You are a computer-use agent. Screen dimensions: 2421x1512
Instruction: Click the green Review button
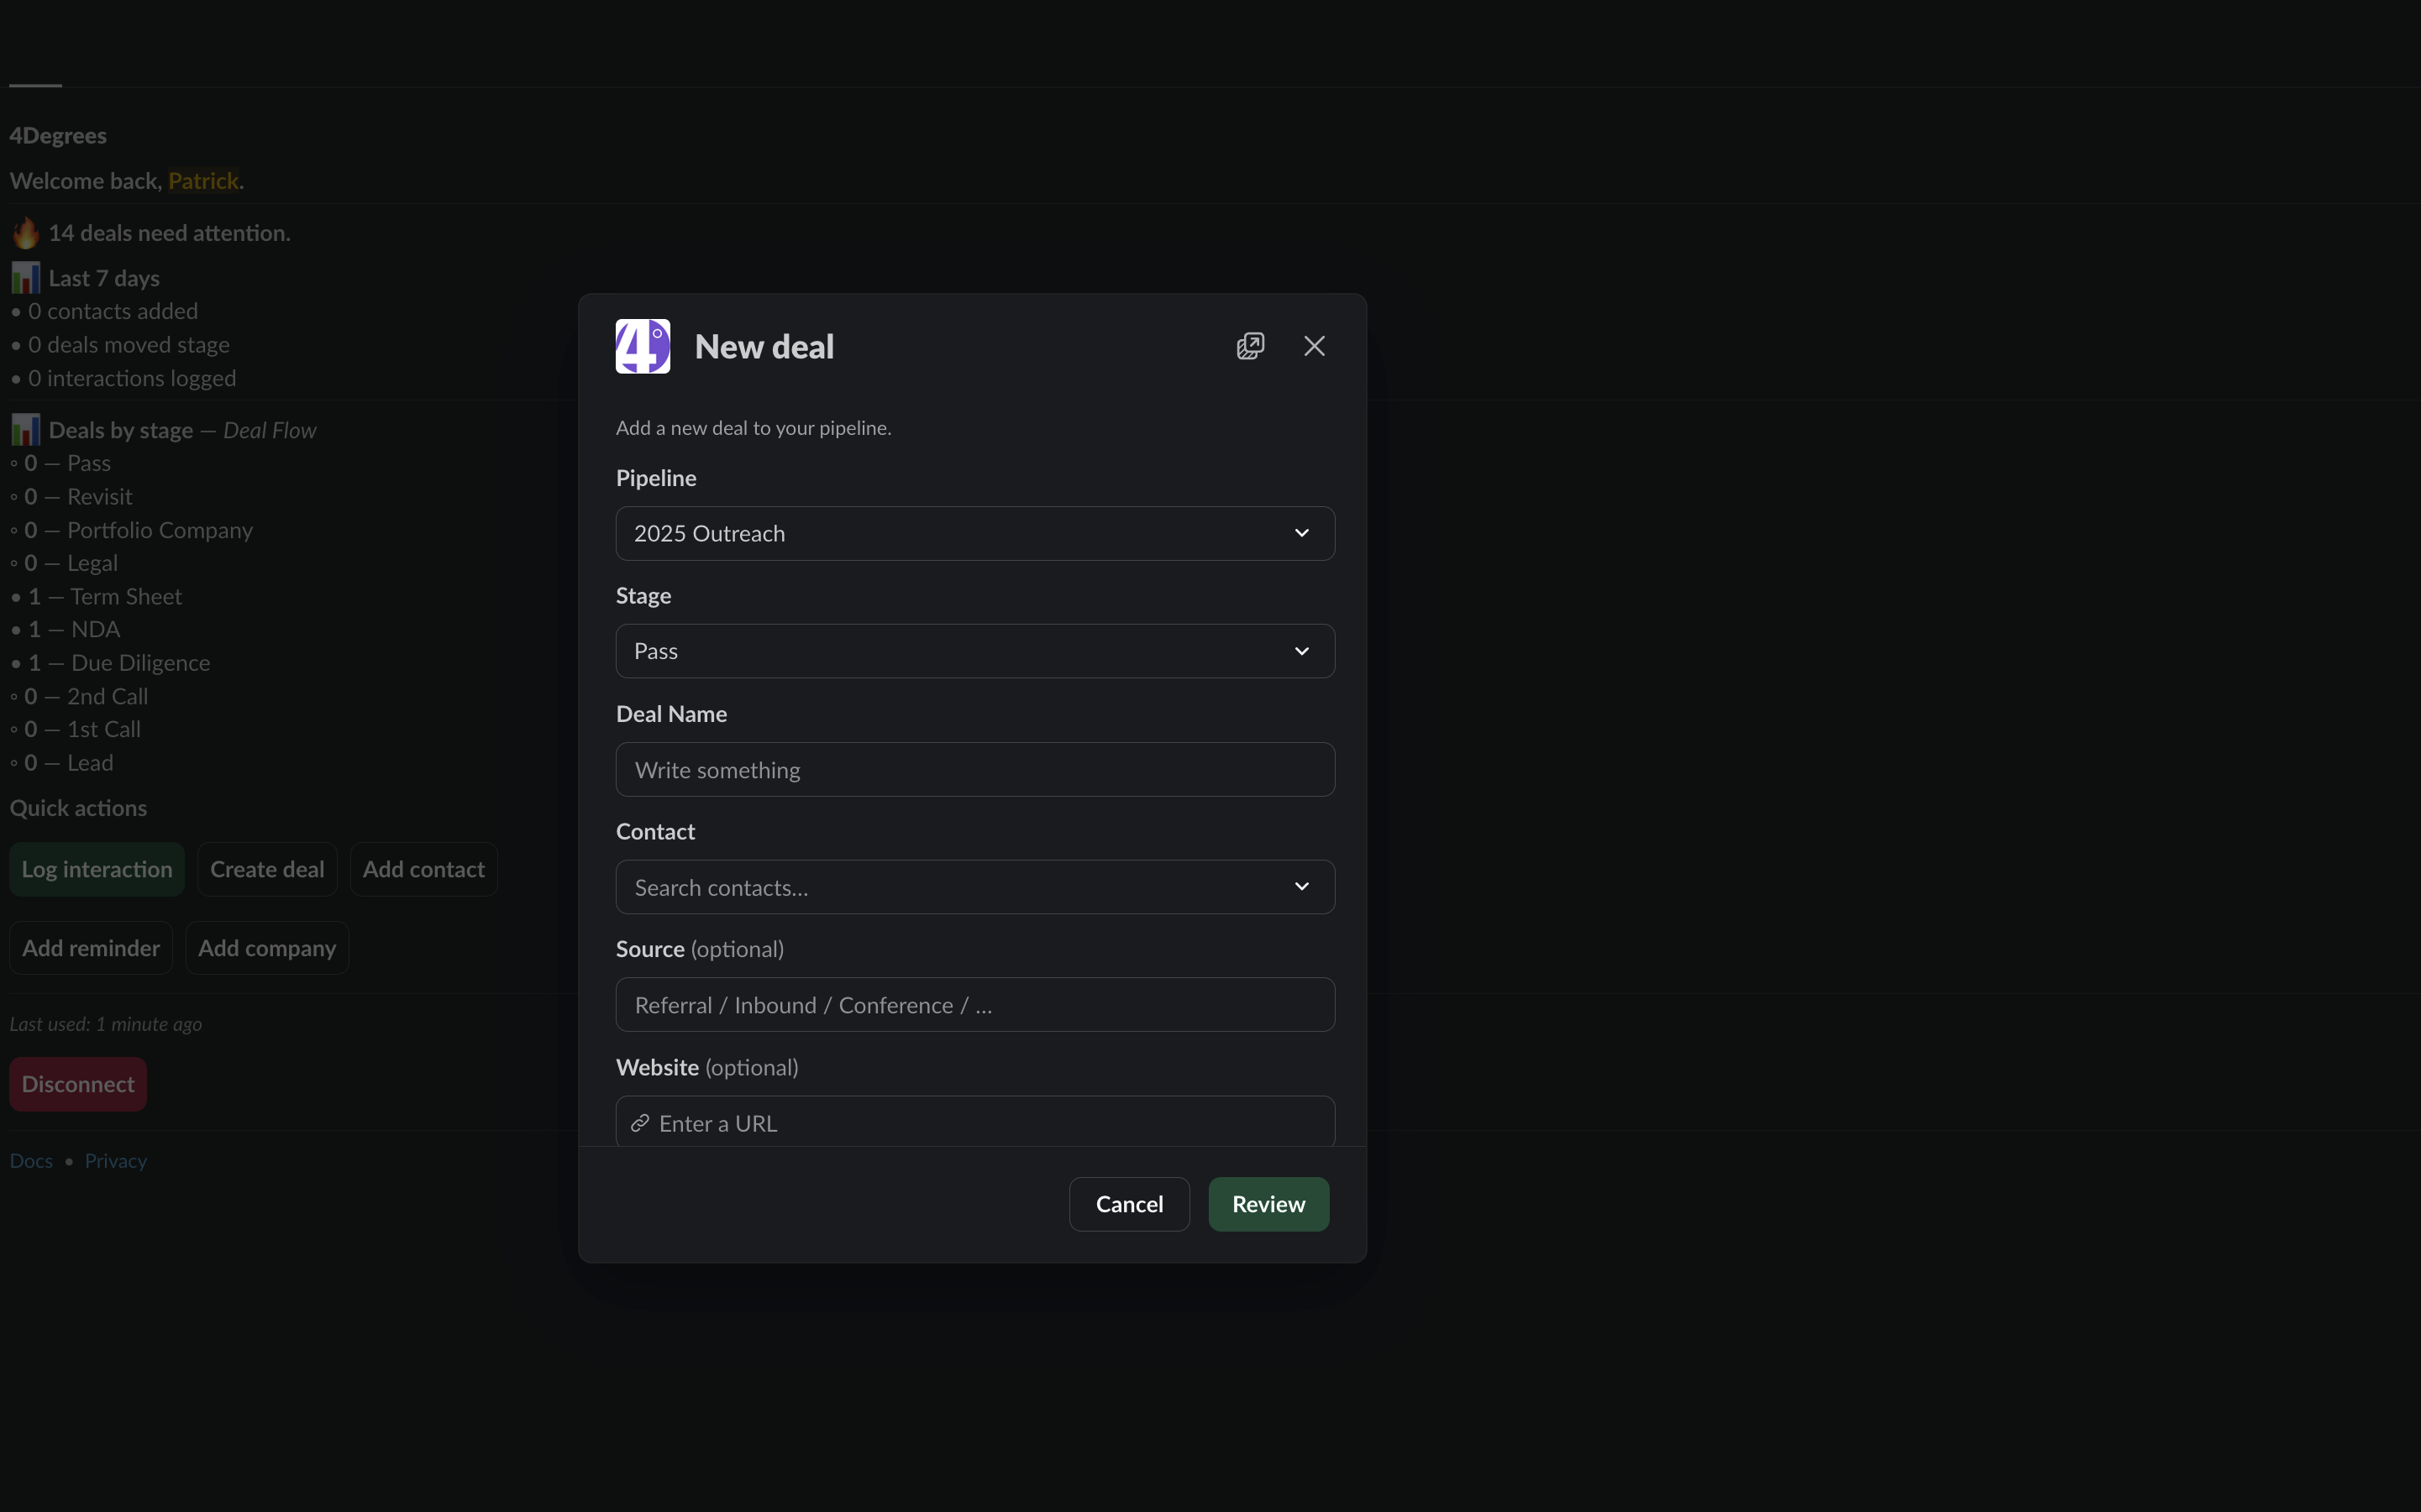pyautogui.click(x=1268, y=1204)
